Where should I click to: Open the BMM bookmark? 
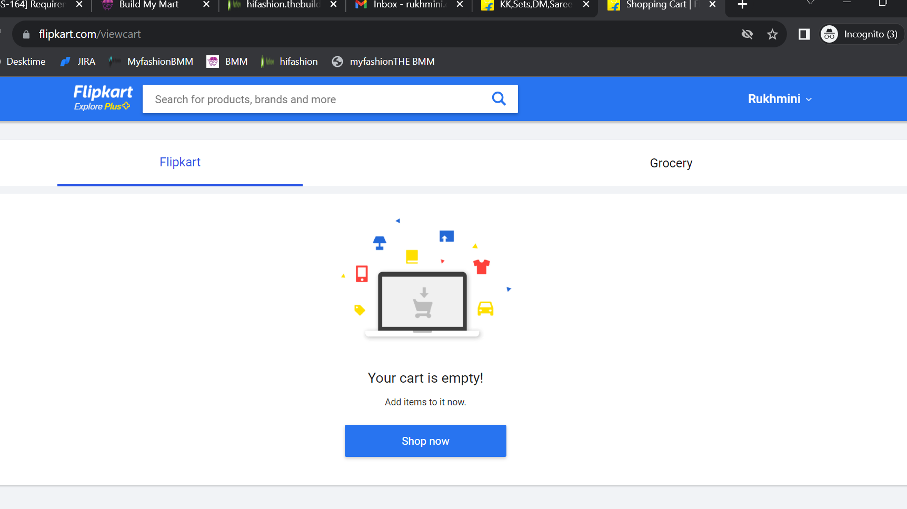click(x=227, y=62)
